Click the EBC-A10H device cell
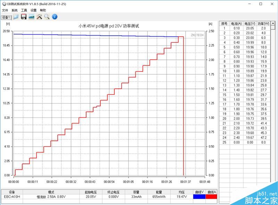 [x=12, y=197]
